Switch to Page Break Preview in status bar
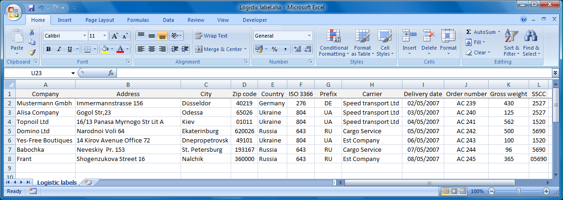563x200 pixels. pyautogui.click(x=462, y=191)
